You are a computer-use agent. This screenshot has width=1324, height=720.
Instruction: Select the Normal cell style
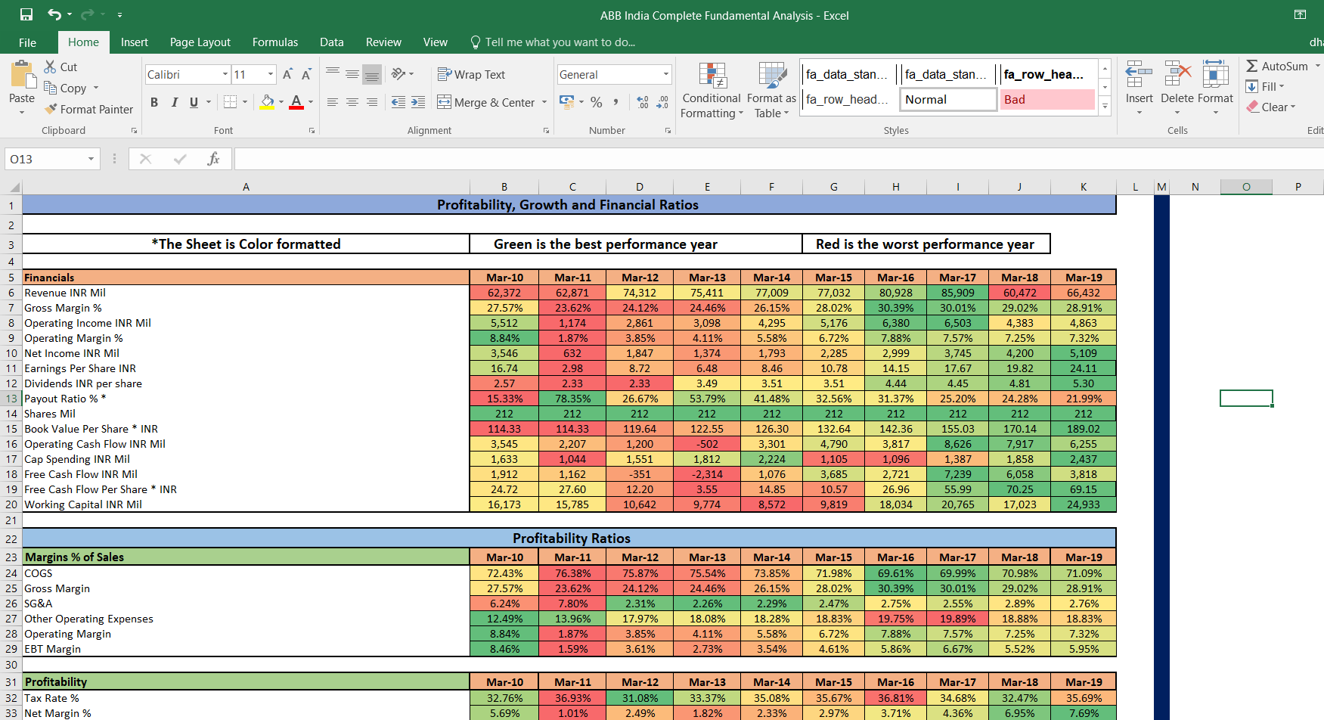pyautogui.click(x=948, y=99)
